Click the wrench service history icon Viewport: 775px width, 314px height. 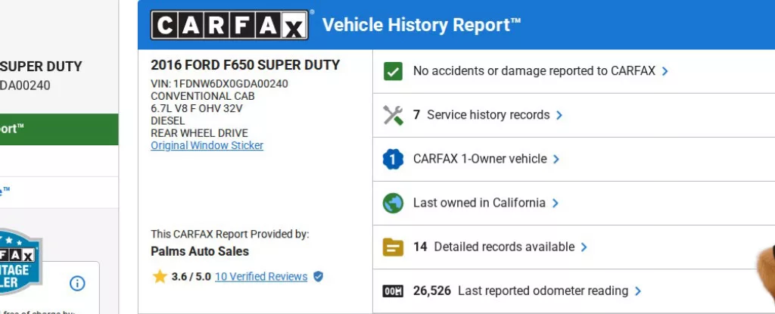click(393, 115)
